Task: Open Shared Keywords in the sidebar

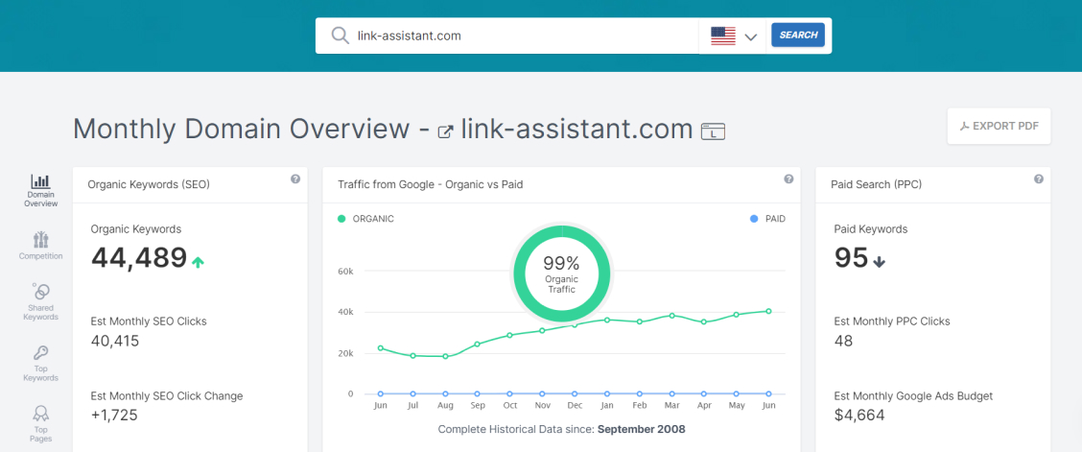Action: pos(40,301)
